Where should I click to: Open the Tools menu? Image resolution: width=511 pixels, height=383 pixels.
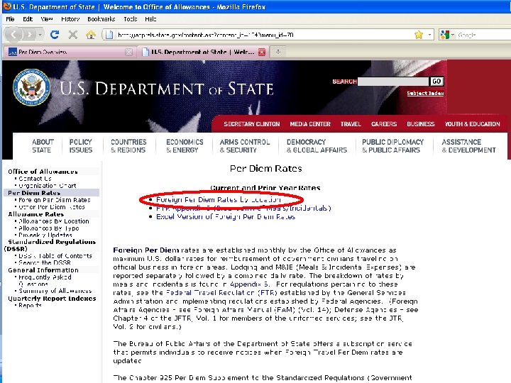pyautogui.click(x=130, y=19)
